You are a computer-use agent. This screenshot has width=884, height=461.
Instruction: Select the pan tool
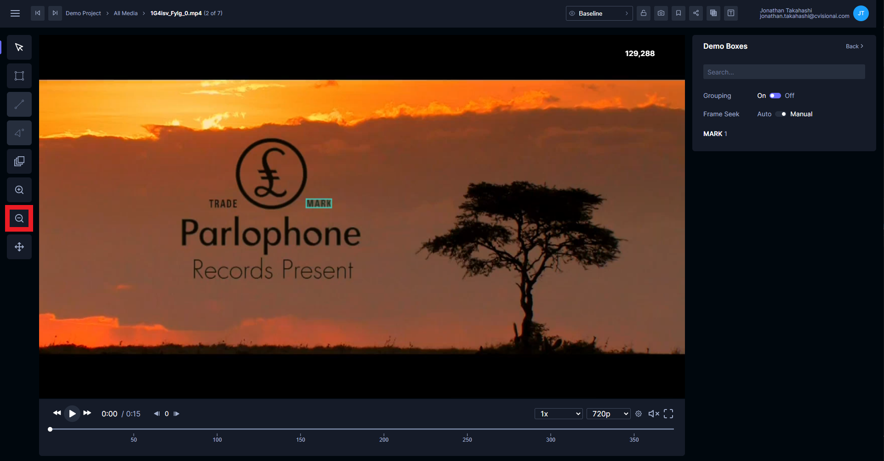tap(19, 247)
